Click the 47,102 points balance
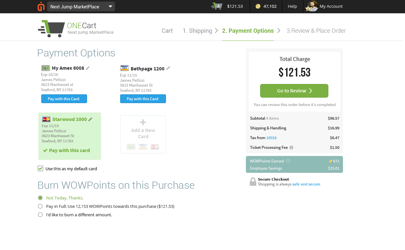 coord(270,6)
